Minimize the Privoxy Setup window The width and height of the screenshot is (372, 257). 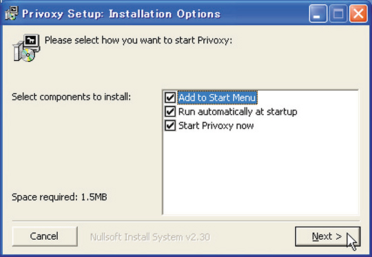coord(318,14)
